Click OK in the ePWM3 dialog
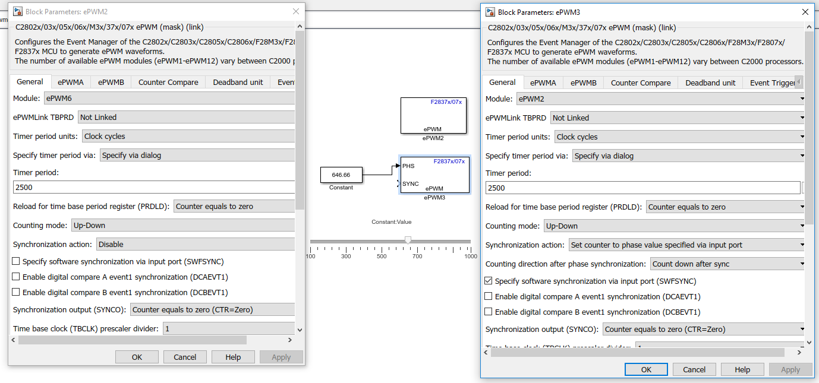The image size is (819, 383). 646,369
